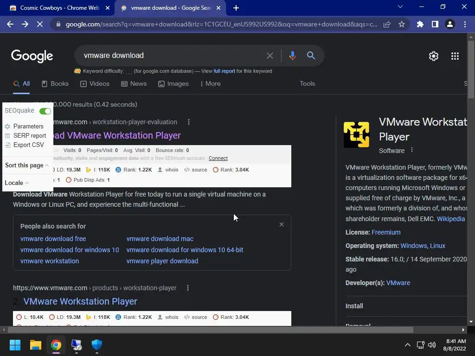Show hidden system tray icons
Image resolution: width=475 pixels, height=356 pixels.
tap(408, 345)
